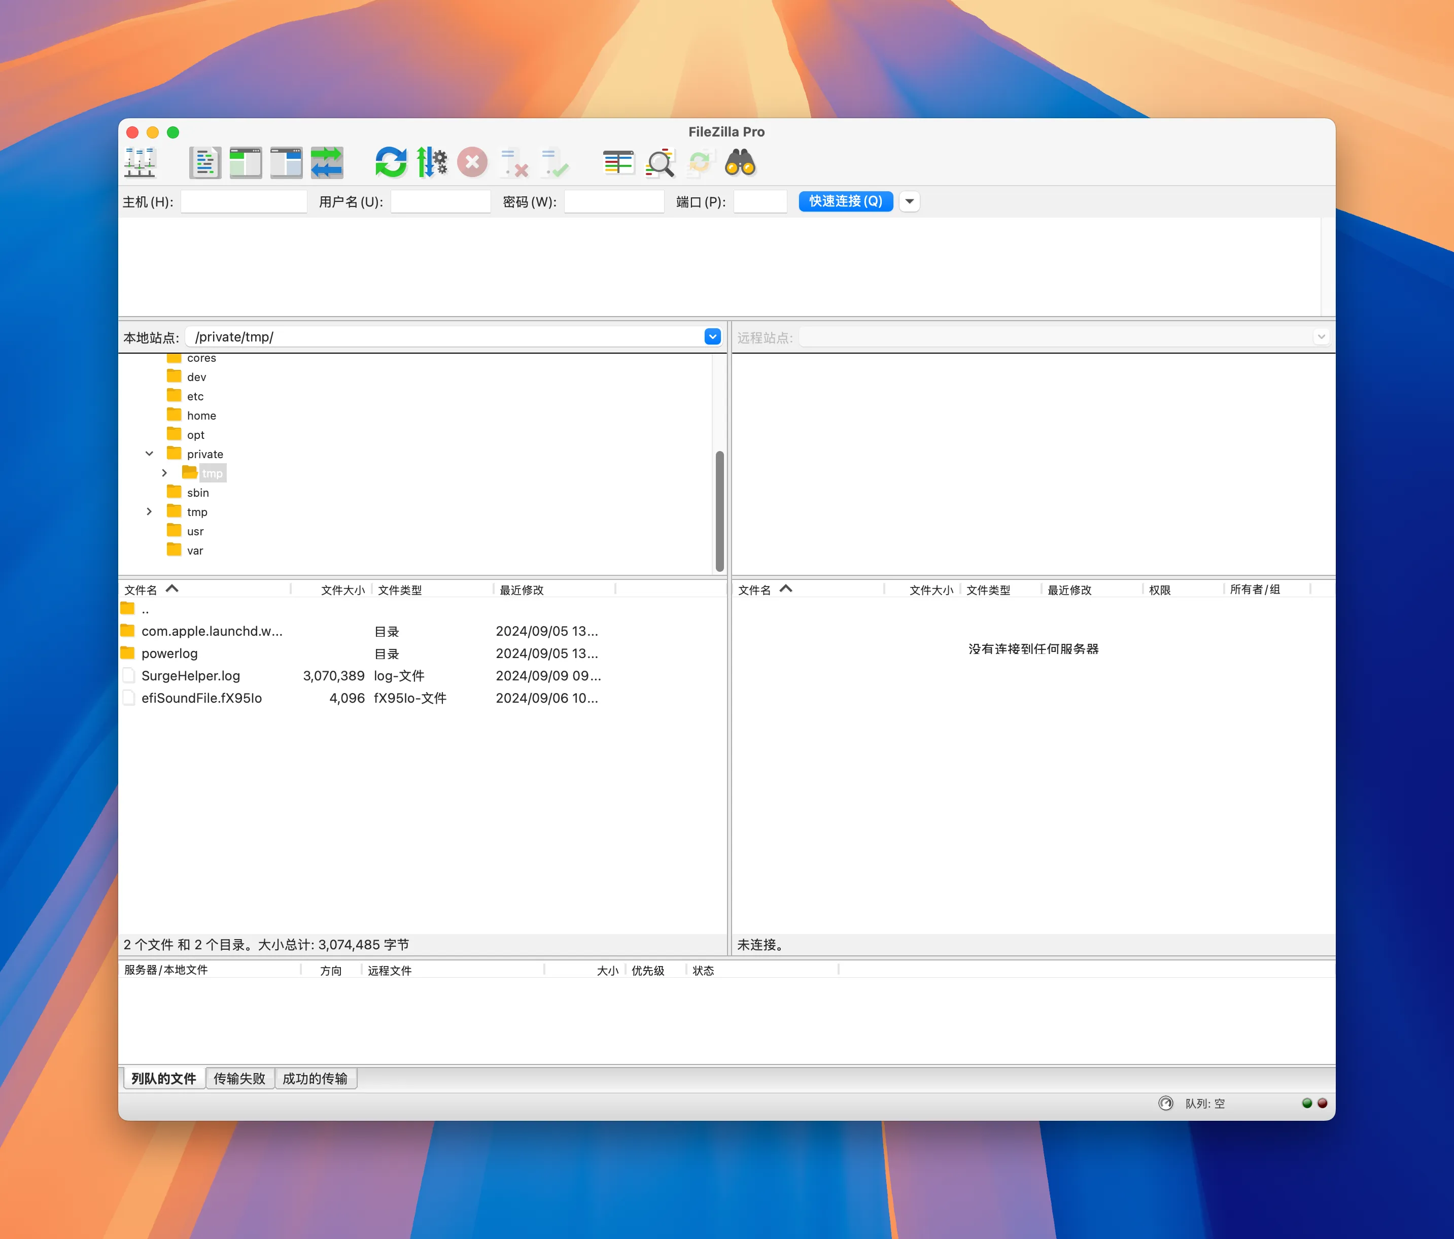
Task: Toggle processing of the transfer queue
Action: click(432, 162)
